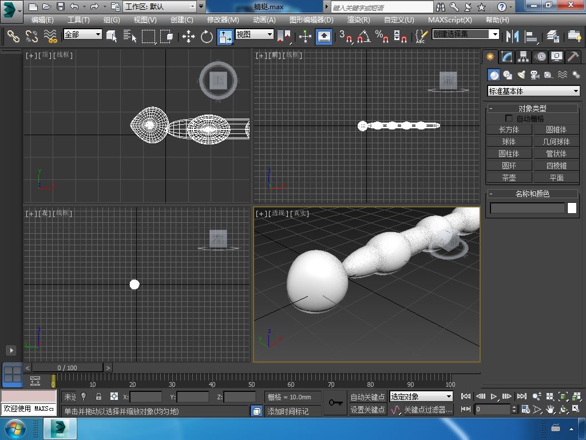
Task: Click the Select and Link chain icon
Action: [x=13, y=37]
